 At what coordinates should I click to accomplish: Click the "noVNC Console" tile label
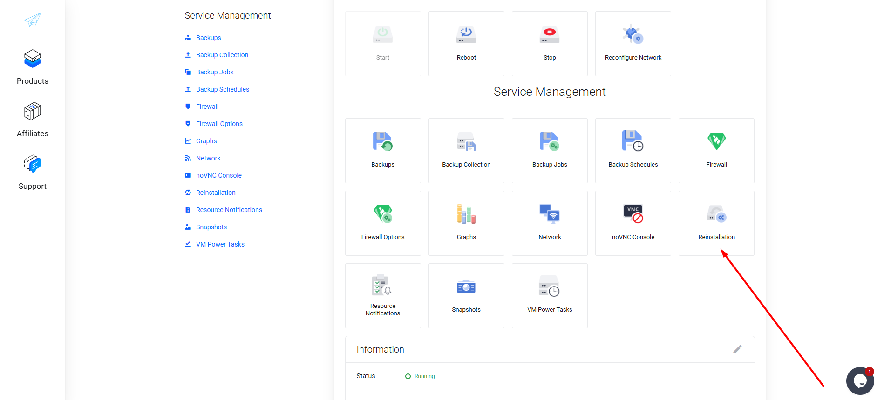click(x=633, y=237)
